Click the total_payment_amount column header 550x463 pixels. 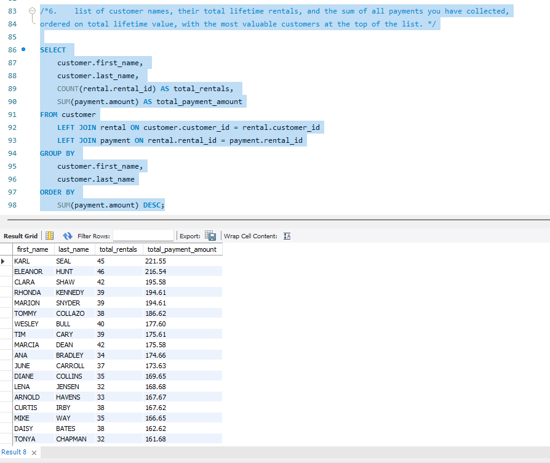coord(181,249)
